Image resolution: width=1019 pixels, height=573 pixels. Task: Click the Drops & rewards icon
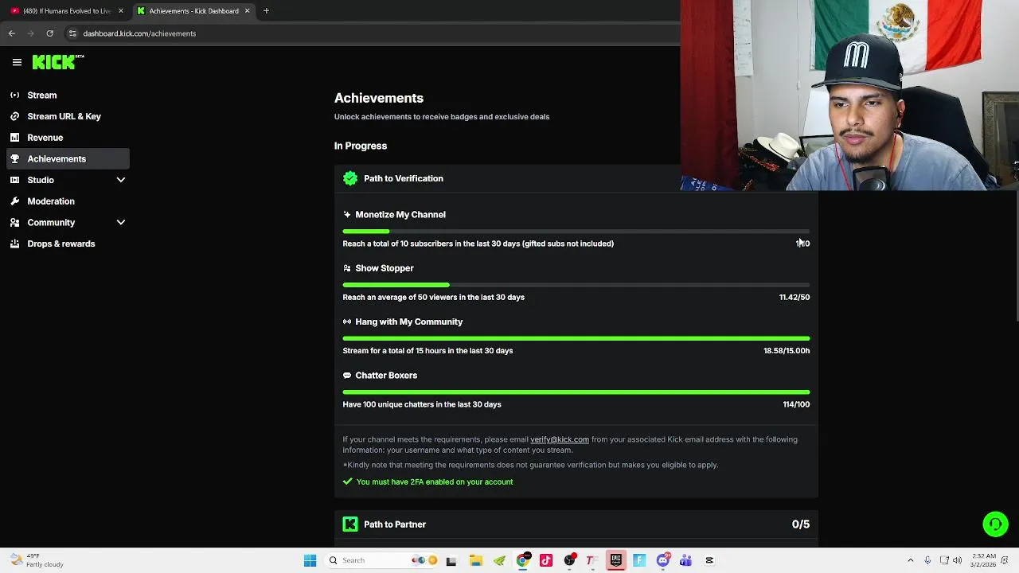point(14,244)
